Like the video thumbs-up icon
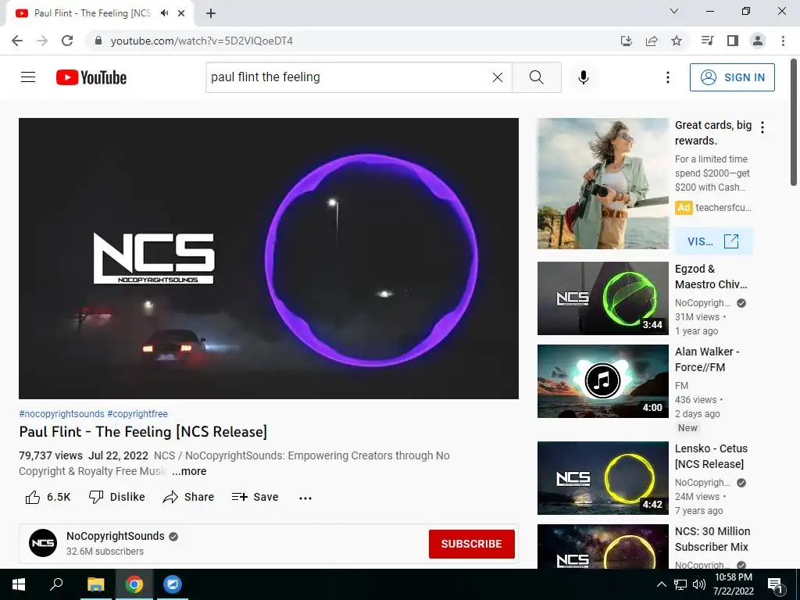800x600 pixels. coord(33,497)
